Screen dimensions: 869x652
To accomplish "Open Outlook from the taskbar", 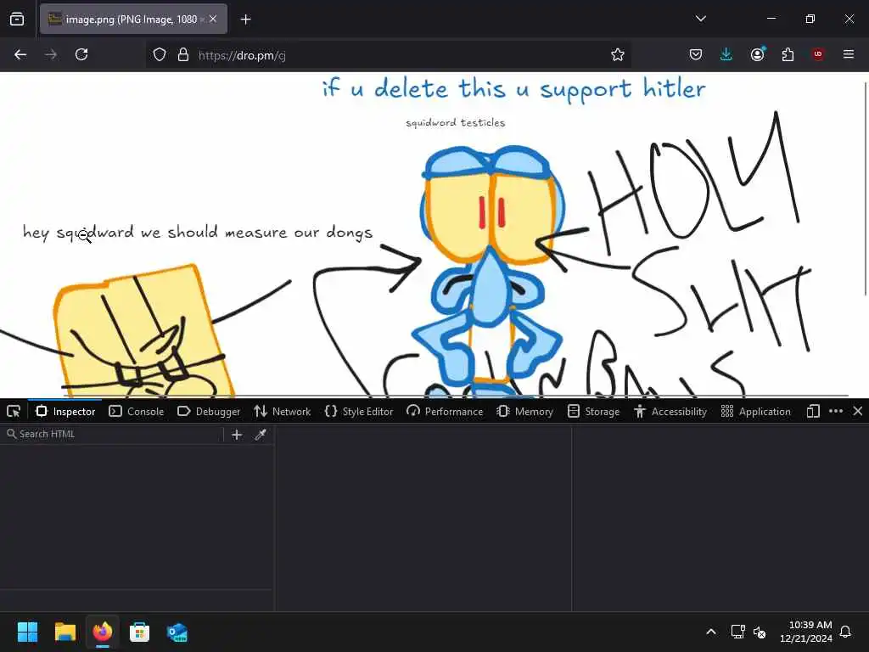I will 177,632.
